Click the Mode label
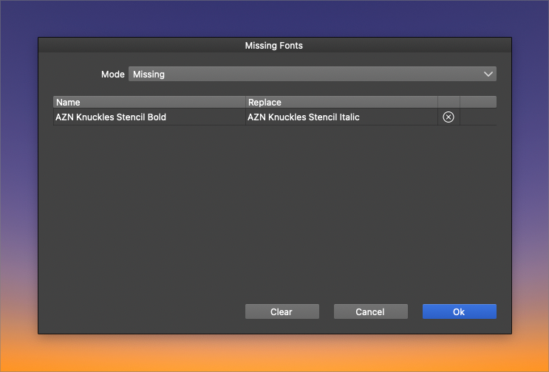 (x=113, y=75)
